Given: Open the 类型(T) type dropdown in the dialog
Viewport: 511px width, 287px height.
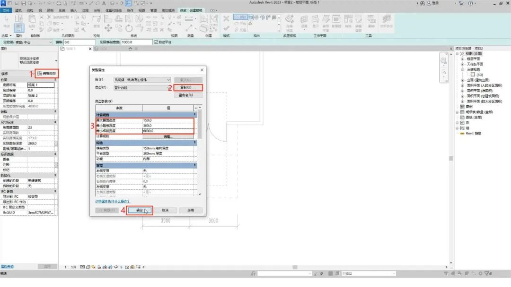Looking at the screenshot, I should (142, 88).
